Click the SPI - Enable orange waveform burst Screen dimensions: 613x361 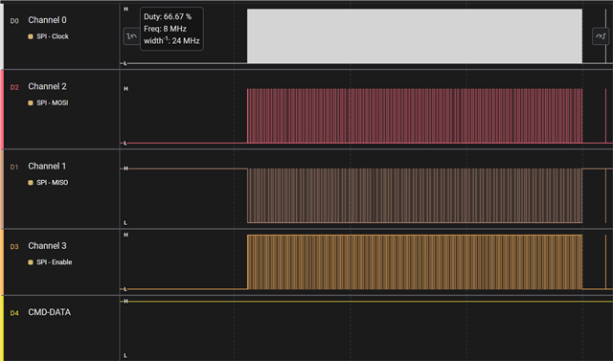415,261
